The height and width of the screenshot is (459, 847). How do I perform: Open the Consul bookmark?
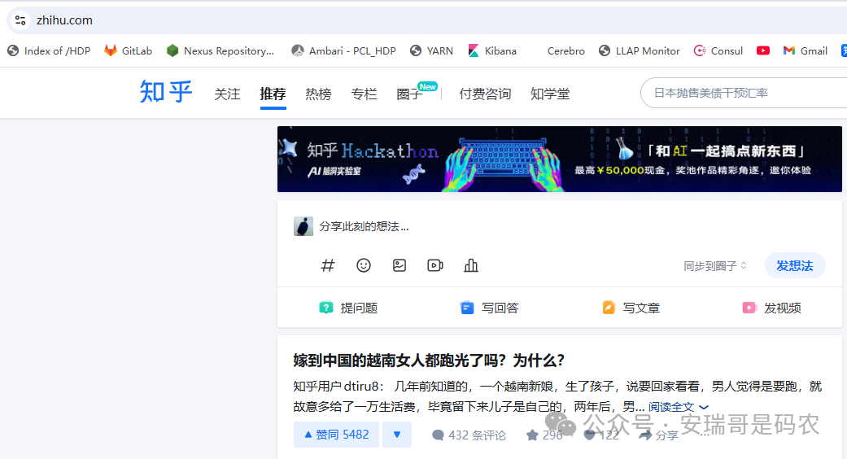coord(718,50)
